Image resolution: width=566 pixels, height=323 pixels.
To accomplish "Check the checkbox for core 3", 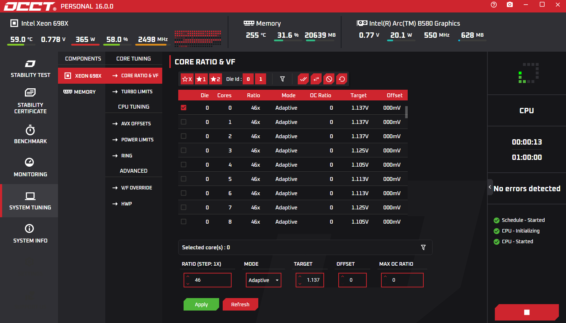I will [184, 150].
